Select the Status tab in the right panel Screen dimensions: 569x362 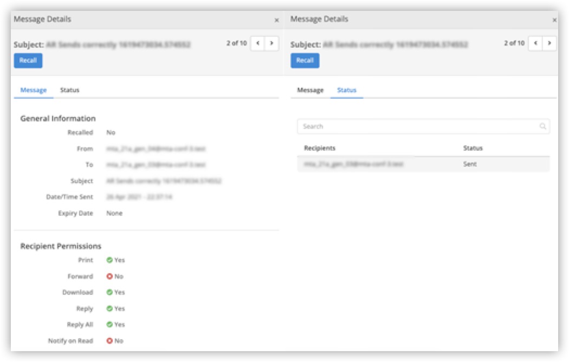tap(347, 90)
